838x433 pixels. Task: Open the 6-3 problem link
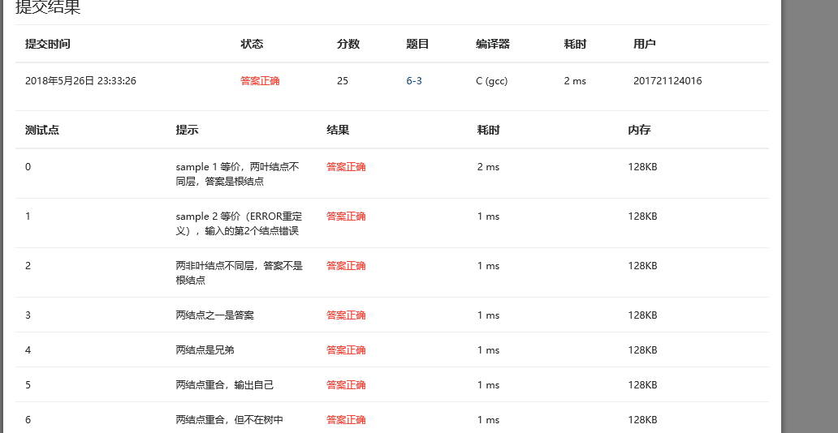pyautogui.click(x=414, y=81)
